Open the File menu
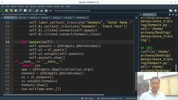Viewport: 178px width, 100px height. pos(3,6)
